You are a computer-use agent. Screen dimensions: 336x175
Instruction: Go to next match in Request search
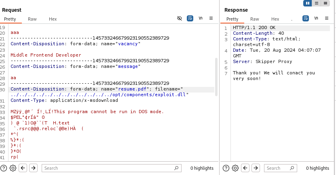(33, 168)
